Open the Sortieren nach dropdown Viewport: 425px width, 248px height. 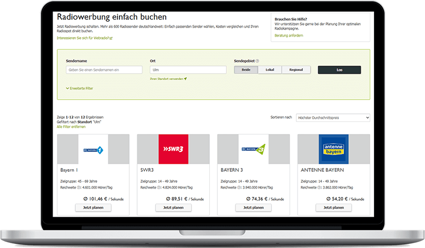tap(333, 118)
